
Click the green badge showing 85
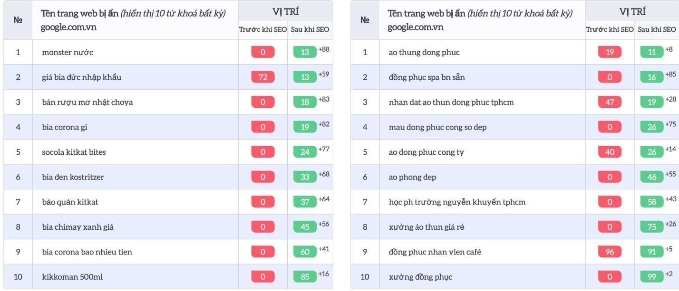coord(305,277)
